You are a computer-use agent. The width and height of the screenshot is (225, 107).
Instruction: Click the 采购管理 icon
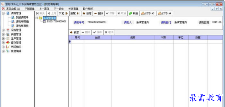(x=8, y=30)
